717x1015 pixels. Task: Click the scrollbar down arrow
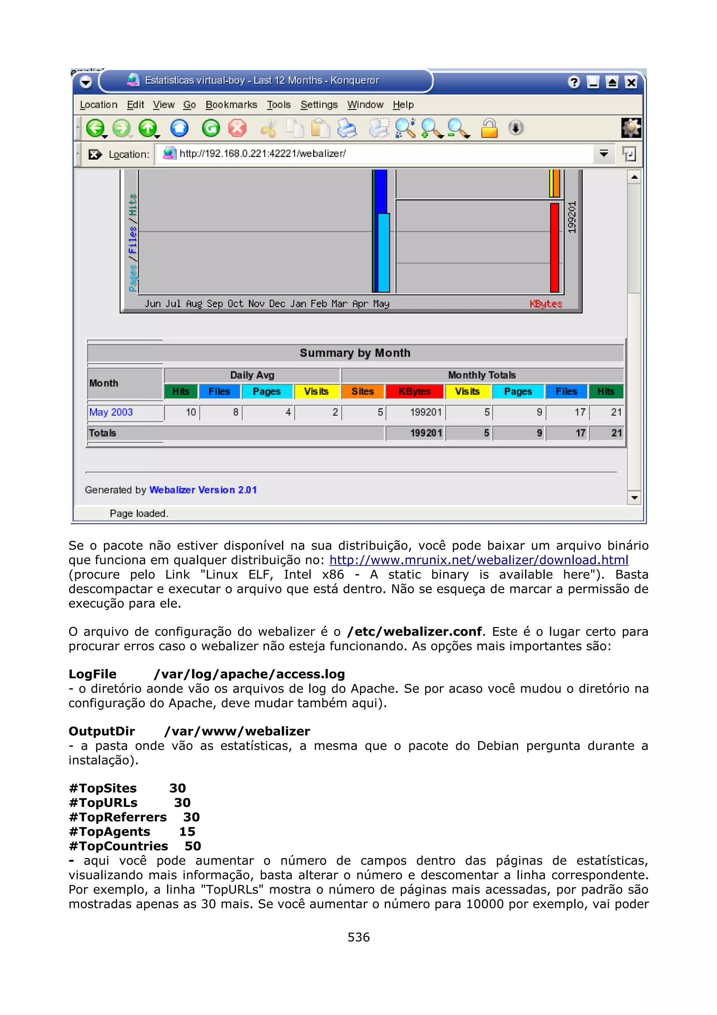point(634,498)
